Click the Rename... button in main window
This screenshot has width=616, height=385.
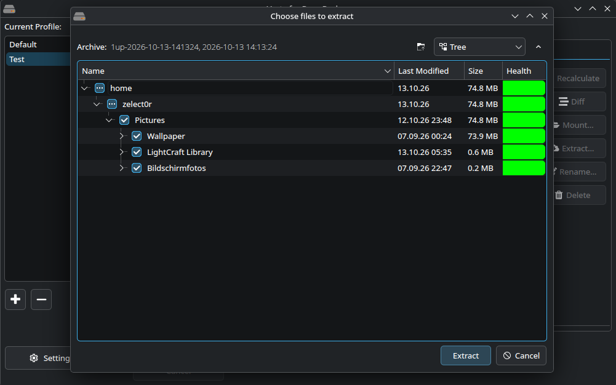[580, 172]
